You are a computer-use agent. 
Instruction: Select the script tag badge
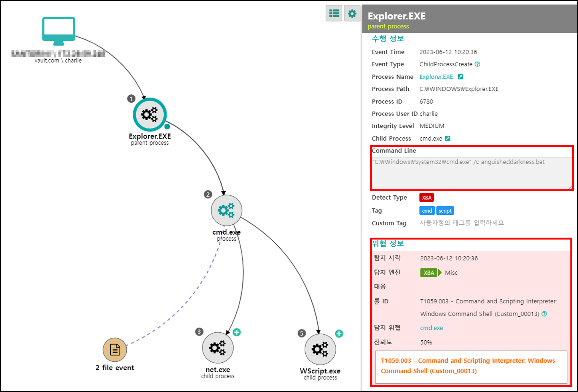[445, 211]
